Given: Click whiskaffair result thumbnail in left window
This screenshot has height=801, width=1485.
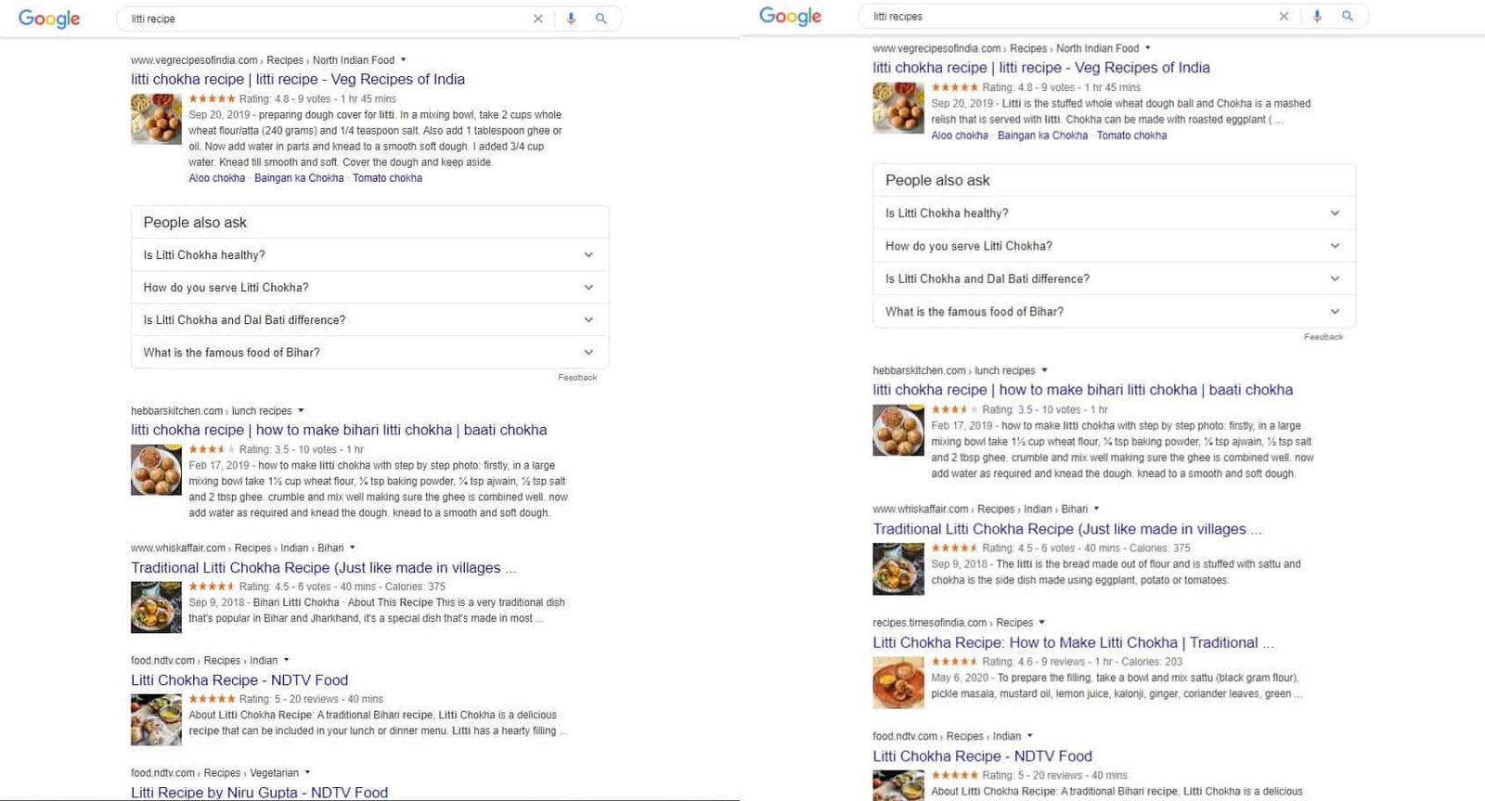Looking at the screenshot, I should (x=156, y=607).
